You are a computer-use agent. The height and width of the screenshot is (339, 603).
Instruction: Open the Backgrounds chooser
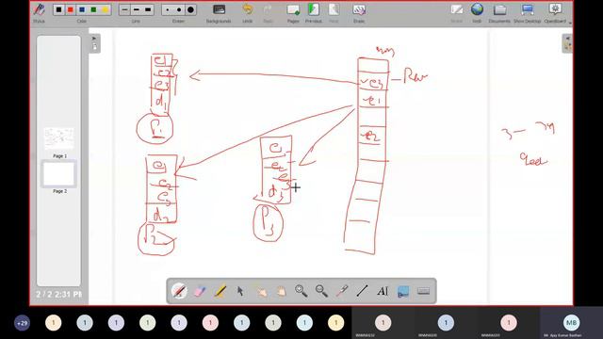pos(219,12)
